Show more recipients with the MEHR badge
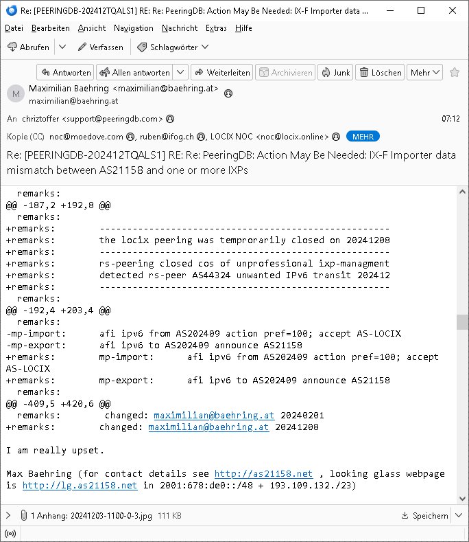The width and height of the screenshot is (469, 542). point(363,136)
